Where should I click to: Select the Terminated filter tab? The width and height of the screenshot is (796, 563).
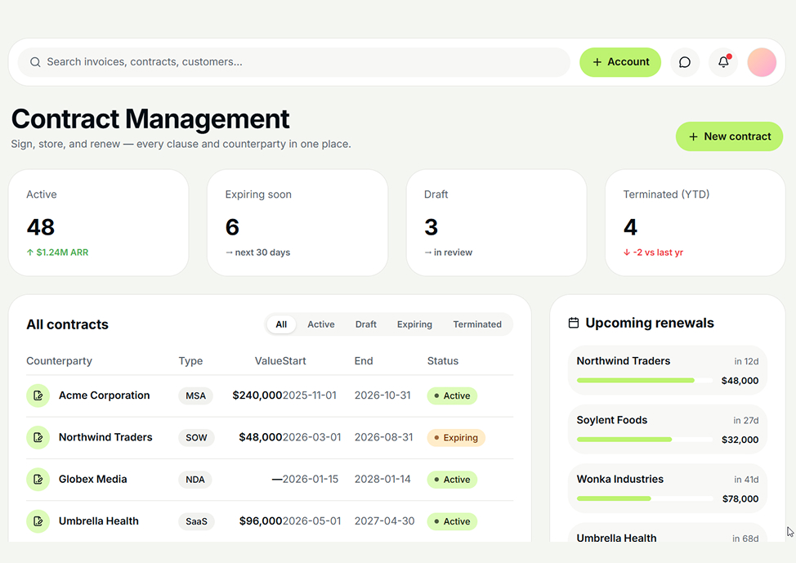coord(477,324)
